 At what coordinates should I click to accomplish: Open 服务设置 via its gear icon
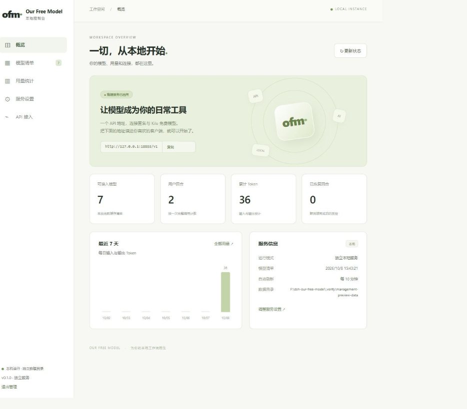coord(7,99)
